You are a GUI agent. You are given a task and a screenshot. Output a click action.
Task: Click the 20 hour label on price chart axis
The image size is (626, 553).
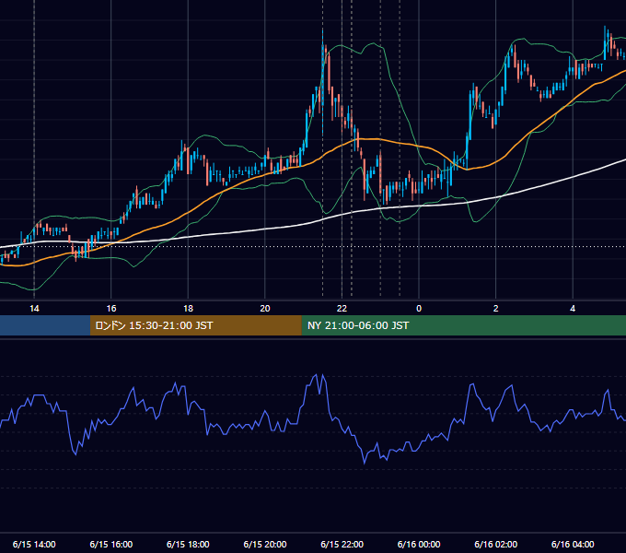tap(265, 309)
